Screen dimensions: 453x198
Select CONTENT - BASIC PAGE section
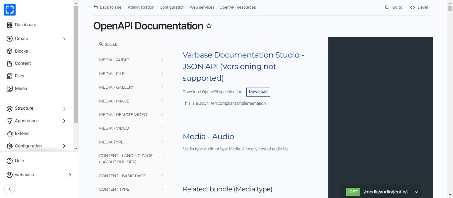(x=122, y=176)
